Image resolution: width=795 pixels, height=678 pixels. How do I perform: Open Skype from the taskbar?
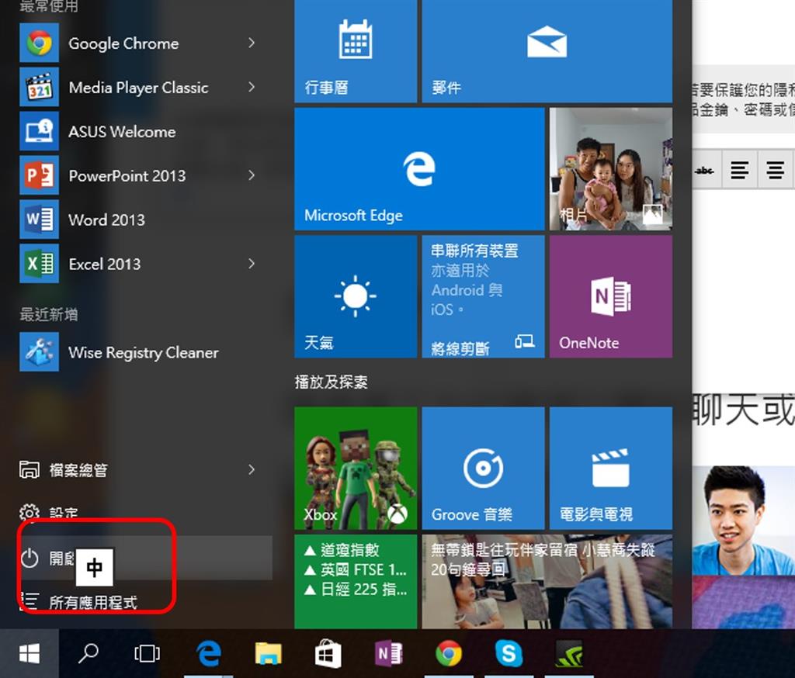[x=509, y=654]
